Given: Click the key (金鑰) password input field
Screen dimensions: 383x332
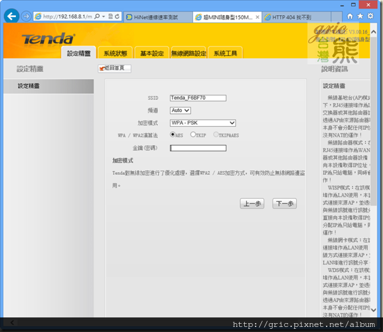Looking at the screenshot, I should point(198,148).
